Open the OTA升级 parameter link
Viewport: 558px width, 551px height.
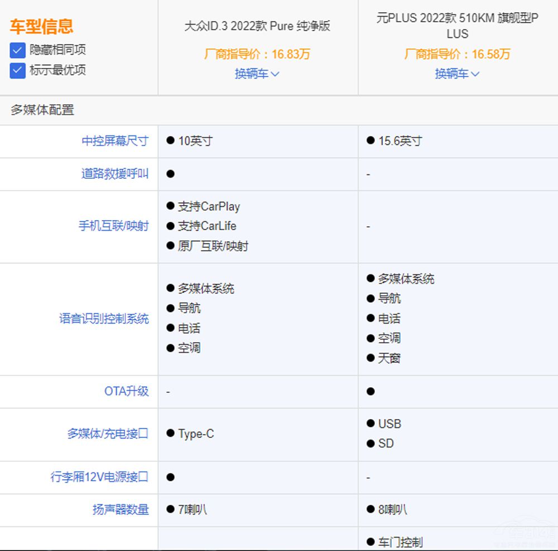(x=126, y=391)
